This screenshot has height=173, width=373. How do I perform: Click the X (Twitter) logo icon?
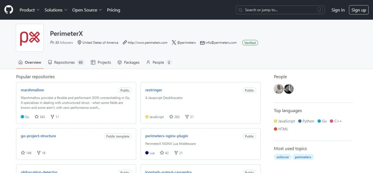pyautogui.click(x=174, y=43)
